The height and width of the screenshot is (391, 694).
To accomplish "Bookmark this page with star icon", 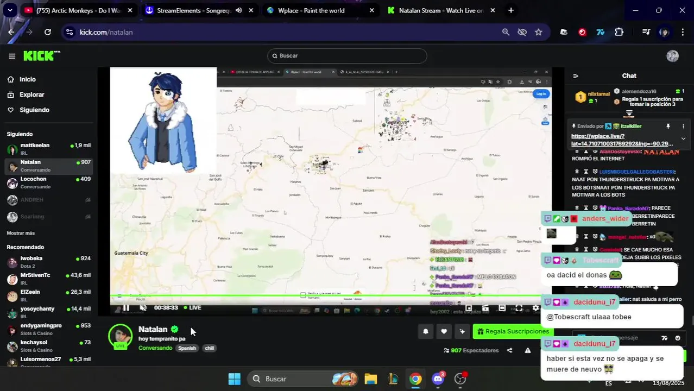I will tap(538, 32).
